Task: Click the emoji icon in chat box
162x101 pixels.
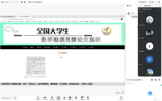Action: [x=152, y=80]
